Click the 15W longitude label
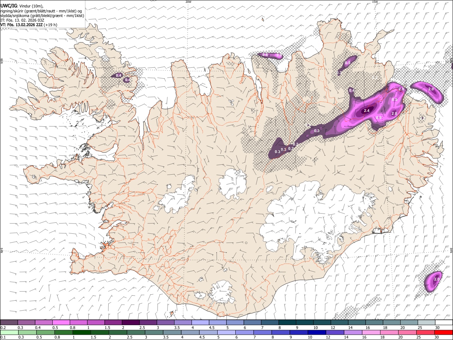Image resolution: width=453 pixels, height=340 pixels. 375,2
